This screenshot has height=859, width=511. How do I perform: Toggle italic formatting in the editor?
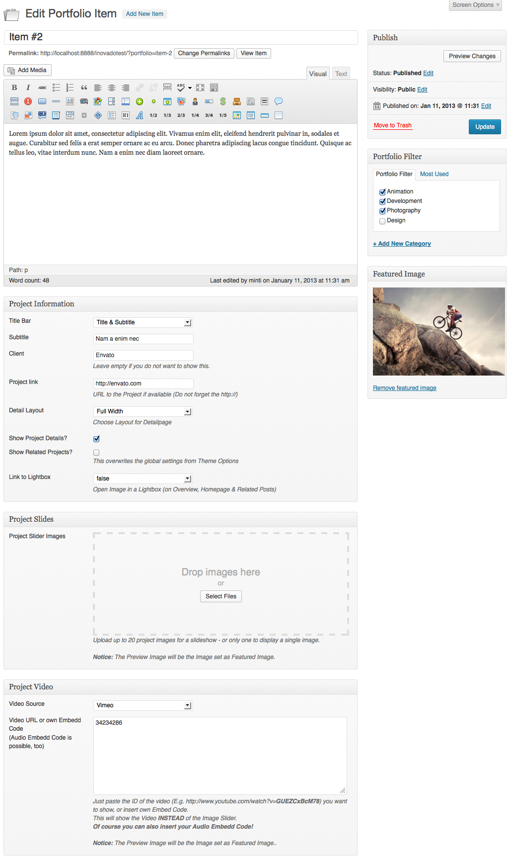[28, 88]
